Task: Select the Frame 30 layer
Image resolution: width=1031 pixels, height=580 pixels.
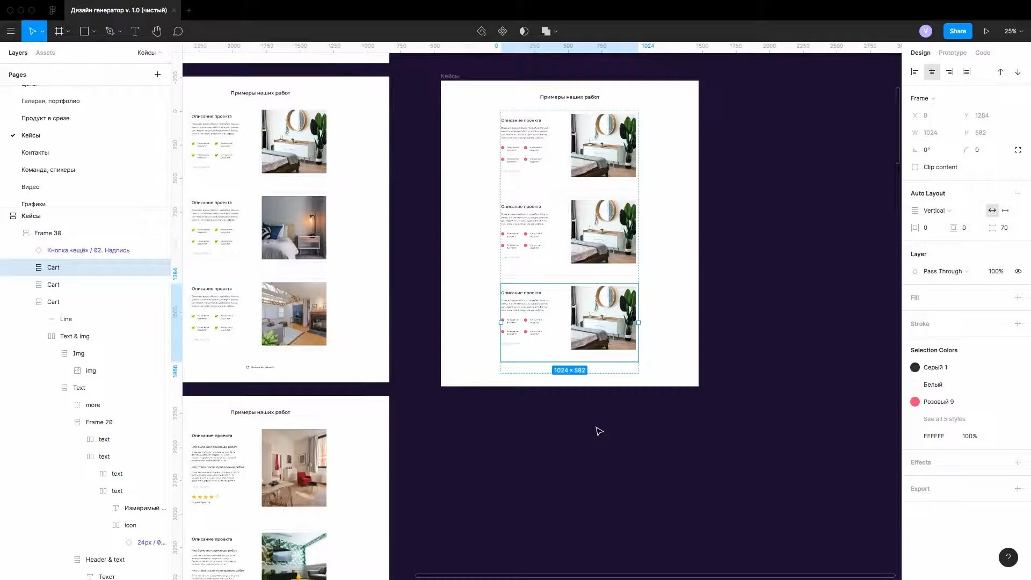Action: [x=48, y=233]
